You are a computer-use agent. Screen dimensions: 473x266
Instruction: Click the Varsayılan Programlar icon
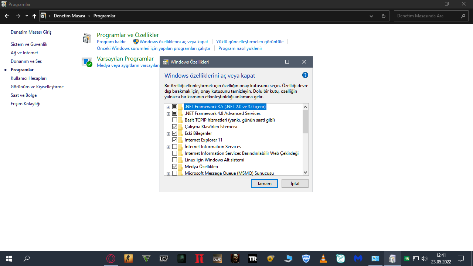[87, 62]
